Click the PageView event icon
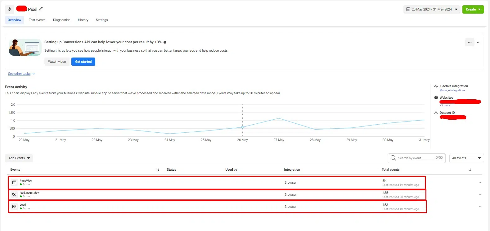The width and height of the screenshot is (490, 231). pyautogui.click(x=14, y=182)
